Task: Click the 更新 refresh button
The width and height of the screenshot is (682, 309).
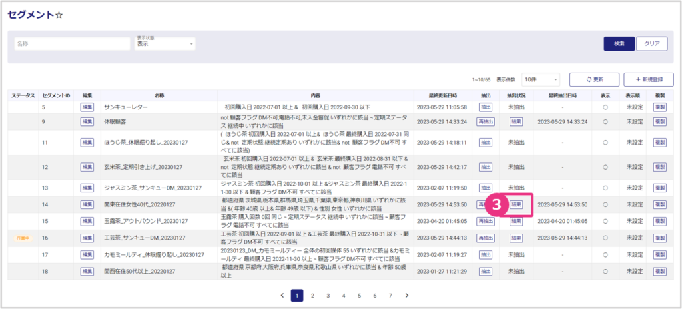Action: point(594,79)
